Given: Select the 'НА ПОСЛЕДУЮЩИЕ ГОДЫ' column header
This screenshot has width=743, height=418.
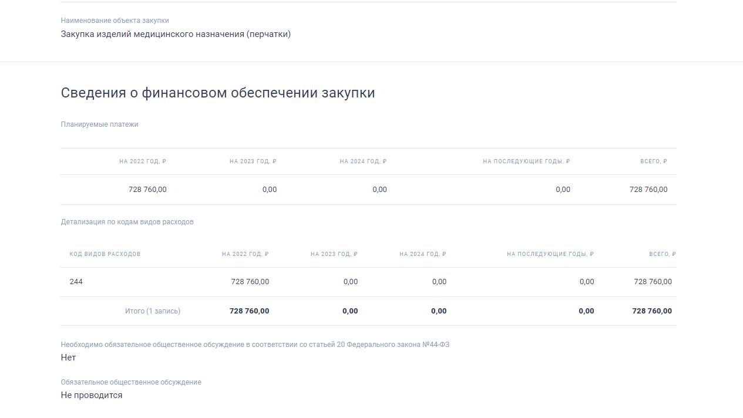Looking at the screenshot, I should (x=526, y=160).
